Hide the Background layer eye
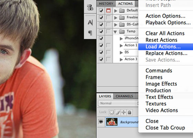Screen dimensions: 193x138 click(x=101, y=122)
